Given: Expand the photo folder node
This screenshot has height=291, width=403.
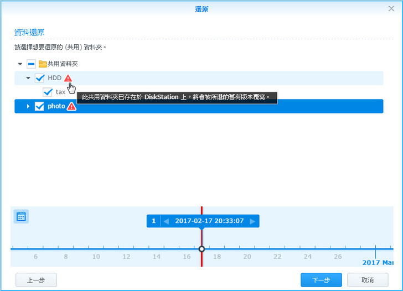Looking at the screenshot, I should pyautogui.click(x=28, y=106).
